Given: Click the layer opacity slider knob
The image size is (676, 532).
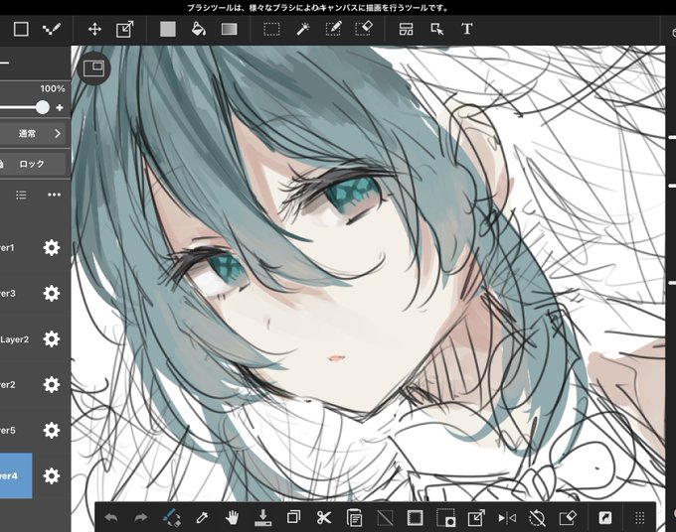Looking at the screenshot, I should click(42, 107).
